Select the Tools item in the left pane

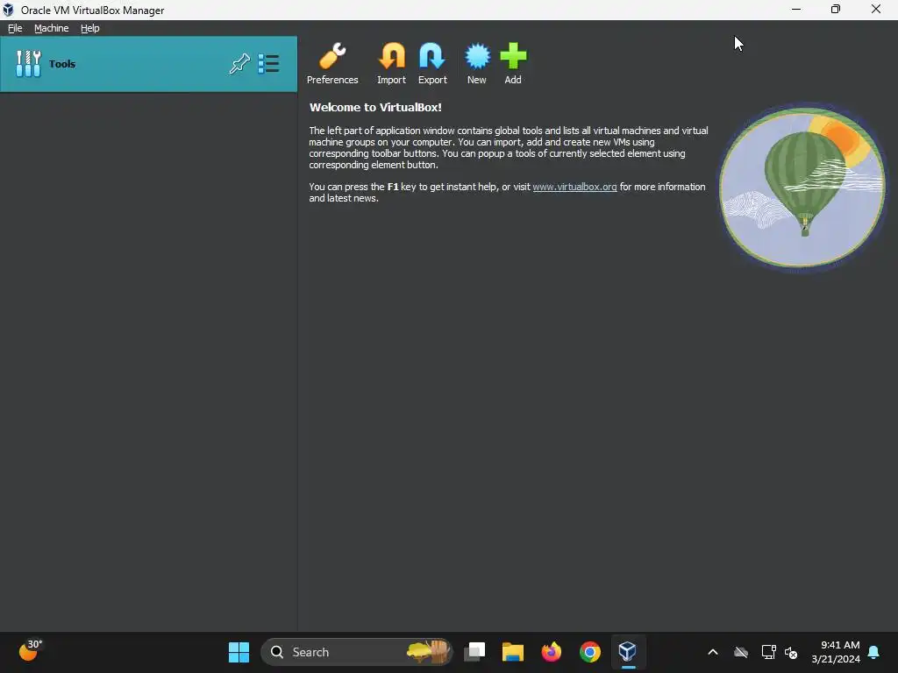[x=148, y=64]
